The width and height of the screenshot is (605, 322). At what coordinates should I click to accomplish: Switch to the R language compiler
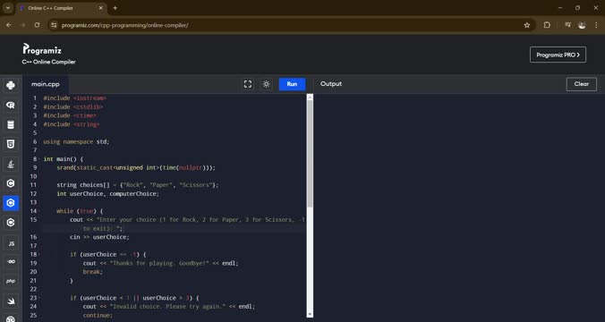(11, 105)
